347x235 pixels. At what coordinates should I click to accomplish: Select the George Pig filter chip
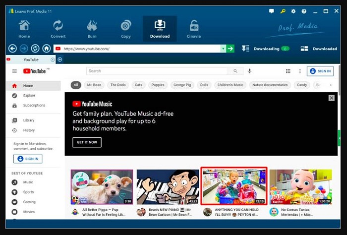click(x=182, y=85)
